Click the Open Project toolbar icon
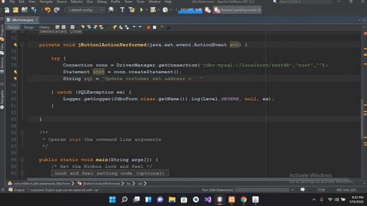Screen dimensions: 367x206 tap(24, 10)
